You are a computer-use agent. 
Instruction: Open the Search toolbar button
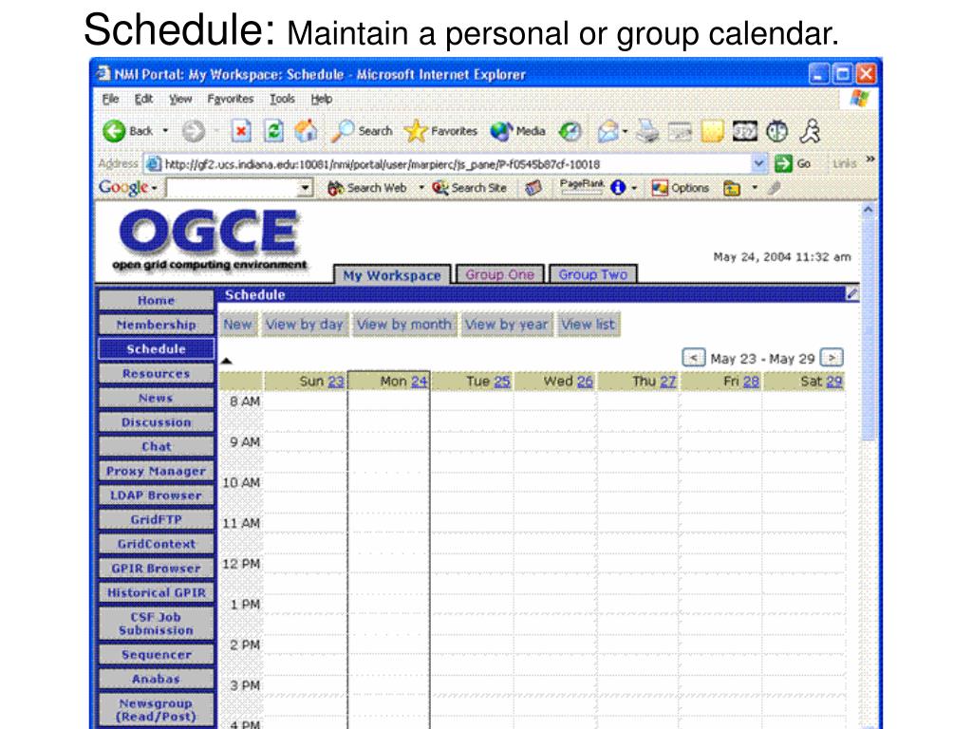pyautogui.click(x=362, y=131)
